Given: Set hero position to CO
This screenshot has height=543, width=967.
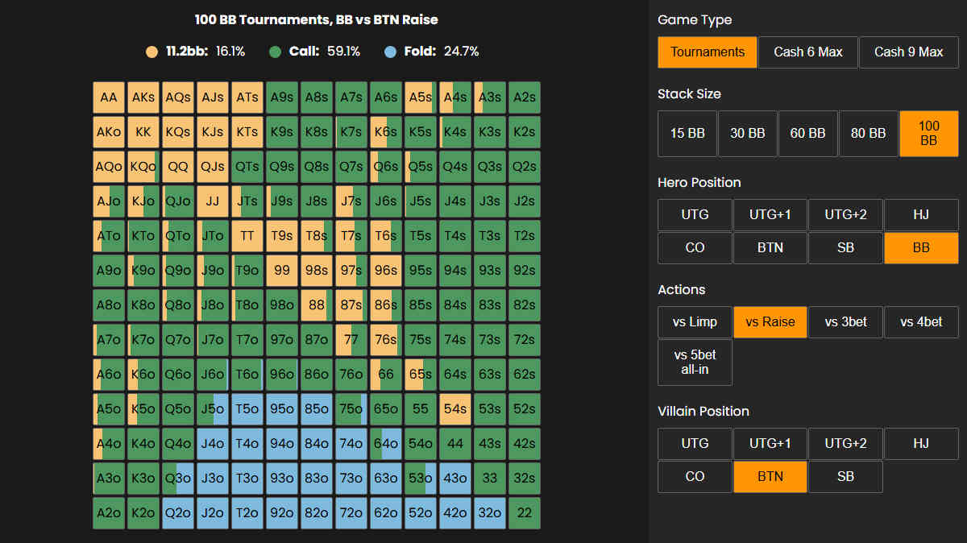Looking at the screenshot, I should pyautogui.click(x=695, y=247).
